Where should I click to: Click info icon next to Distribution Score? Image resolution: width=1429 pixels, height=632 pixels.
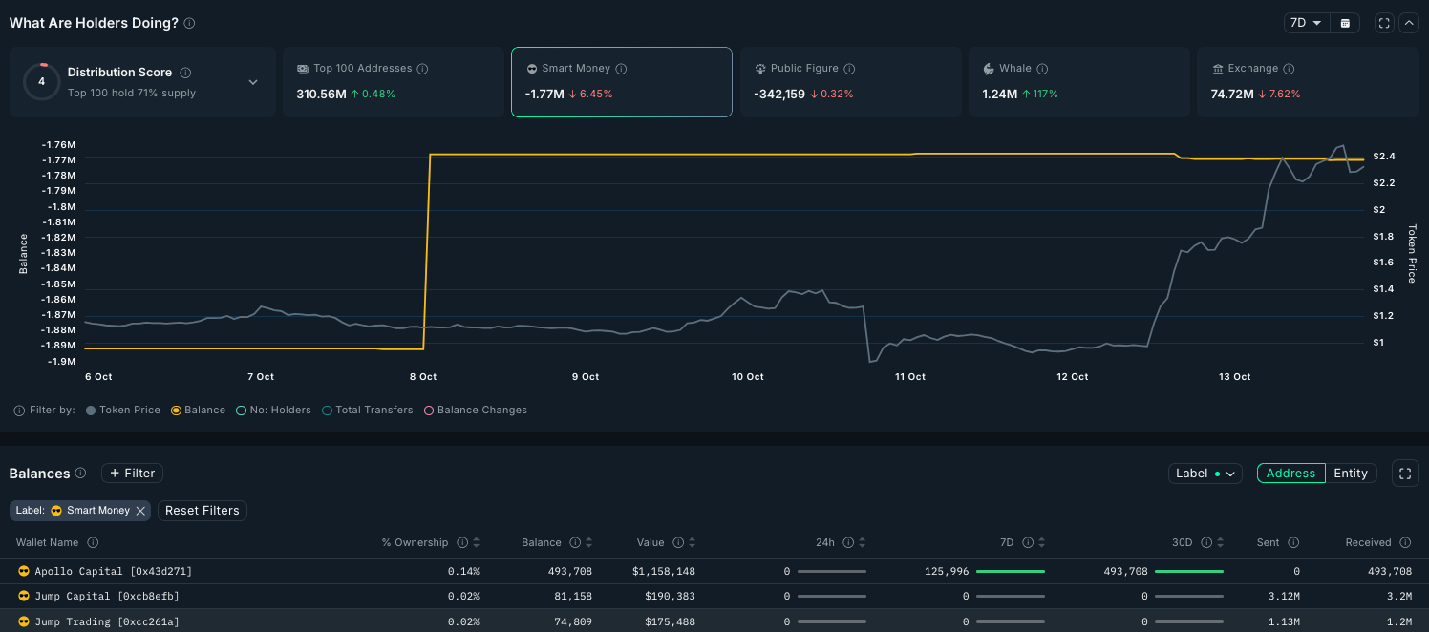coord(185,73)
